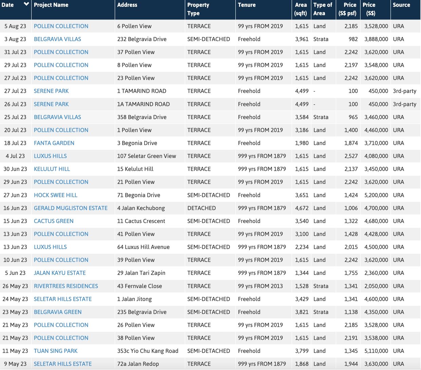The image size is (421, 370).
Task: Click the price 4,080,000 cell
Action: [x=376, y=156]
